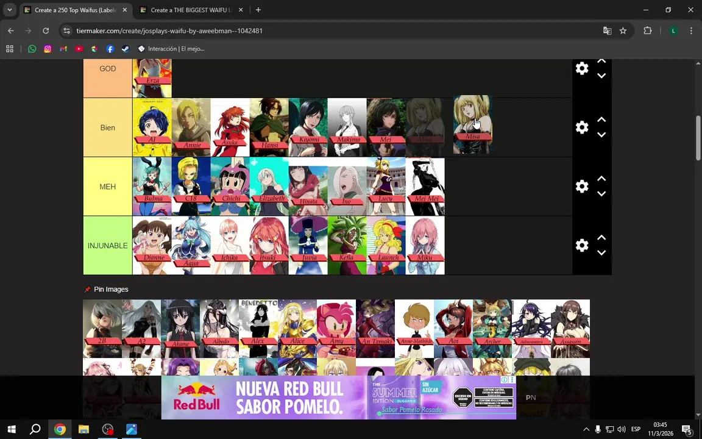The height and width of the screenshot is (439, 702).
Task: Close the 250 Top Waifus tab
Action: coord(125,10)
